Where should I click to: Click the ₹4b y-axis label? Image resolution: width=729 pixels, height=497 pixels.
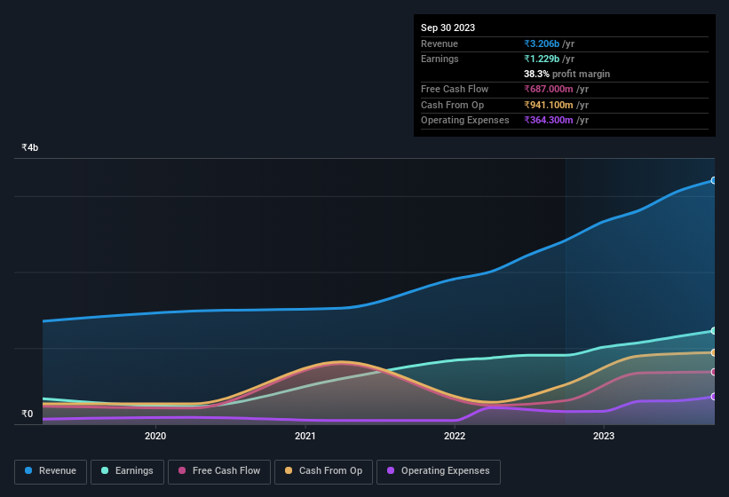pos(30,147)
